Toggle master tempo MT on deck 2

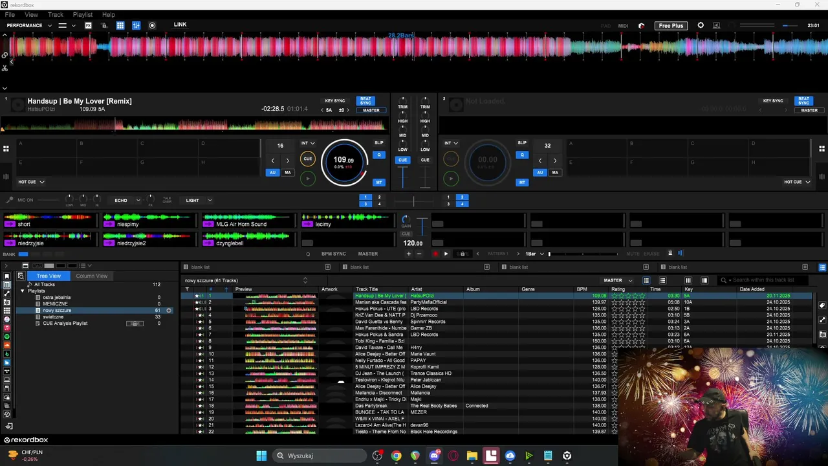tap(522, 182)
